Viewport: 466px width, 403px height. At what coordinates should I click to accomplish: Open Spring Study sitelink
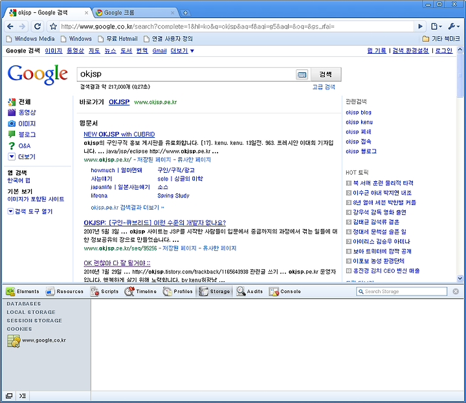pos(173,196)
